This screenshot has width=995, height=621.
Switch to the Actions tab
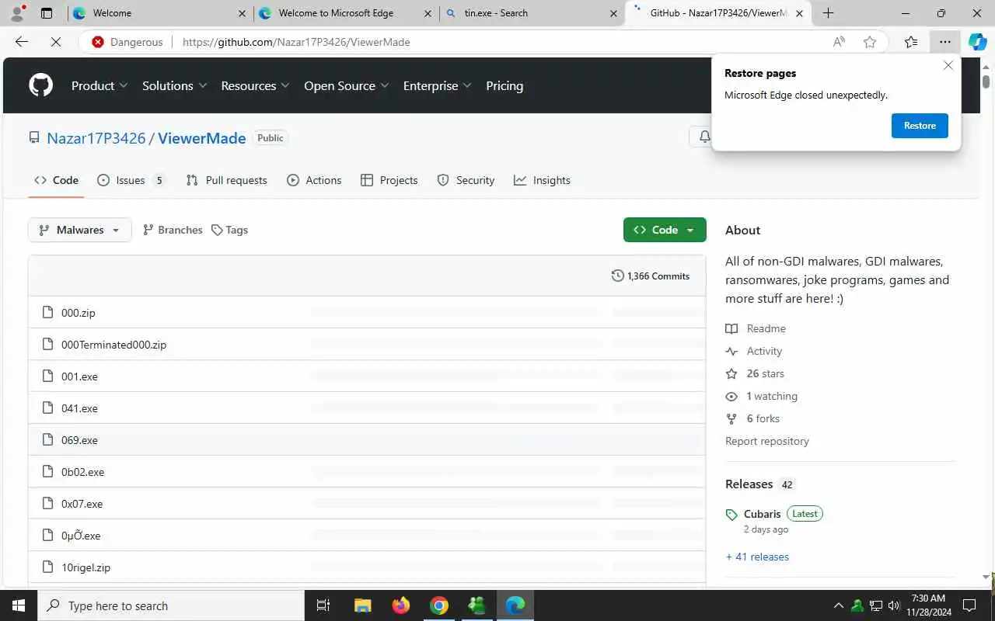tap(314, 180)
